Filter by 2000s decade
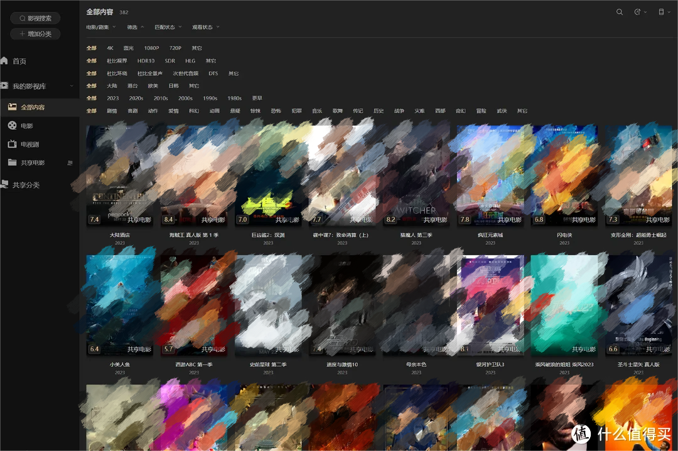The width and height of the screenshot is (678, 451). tap(185, 98)
